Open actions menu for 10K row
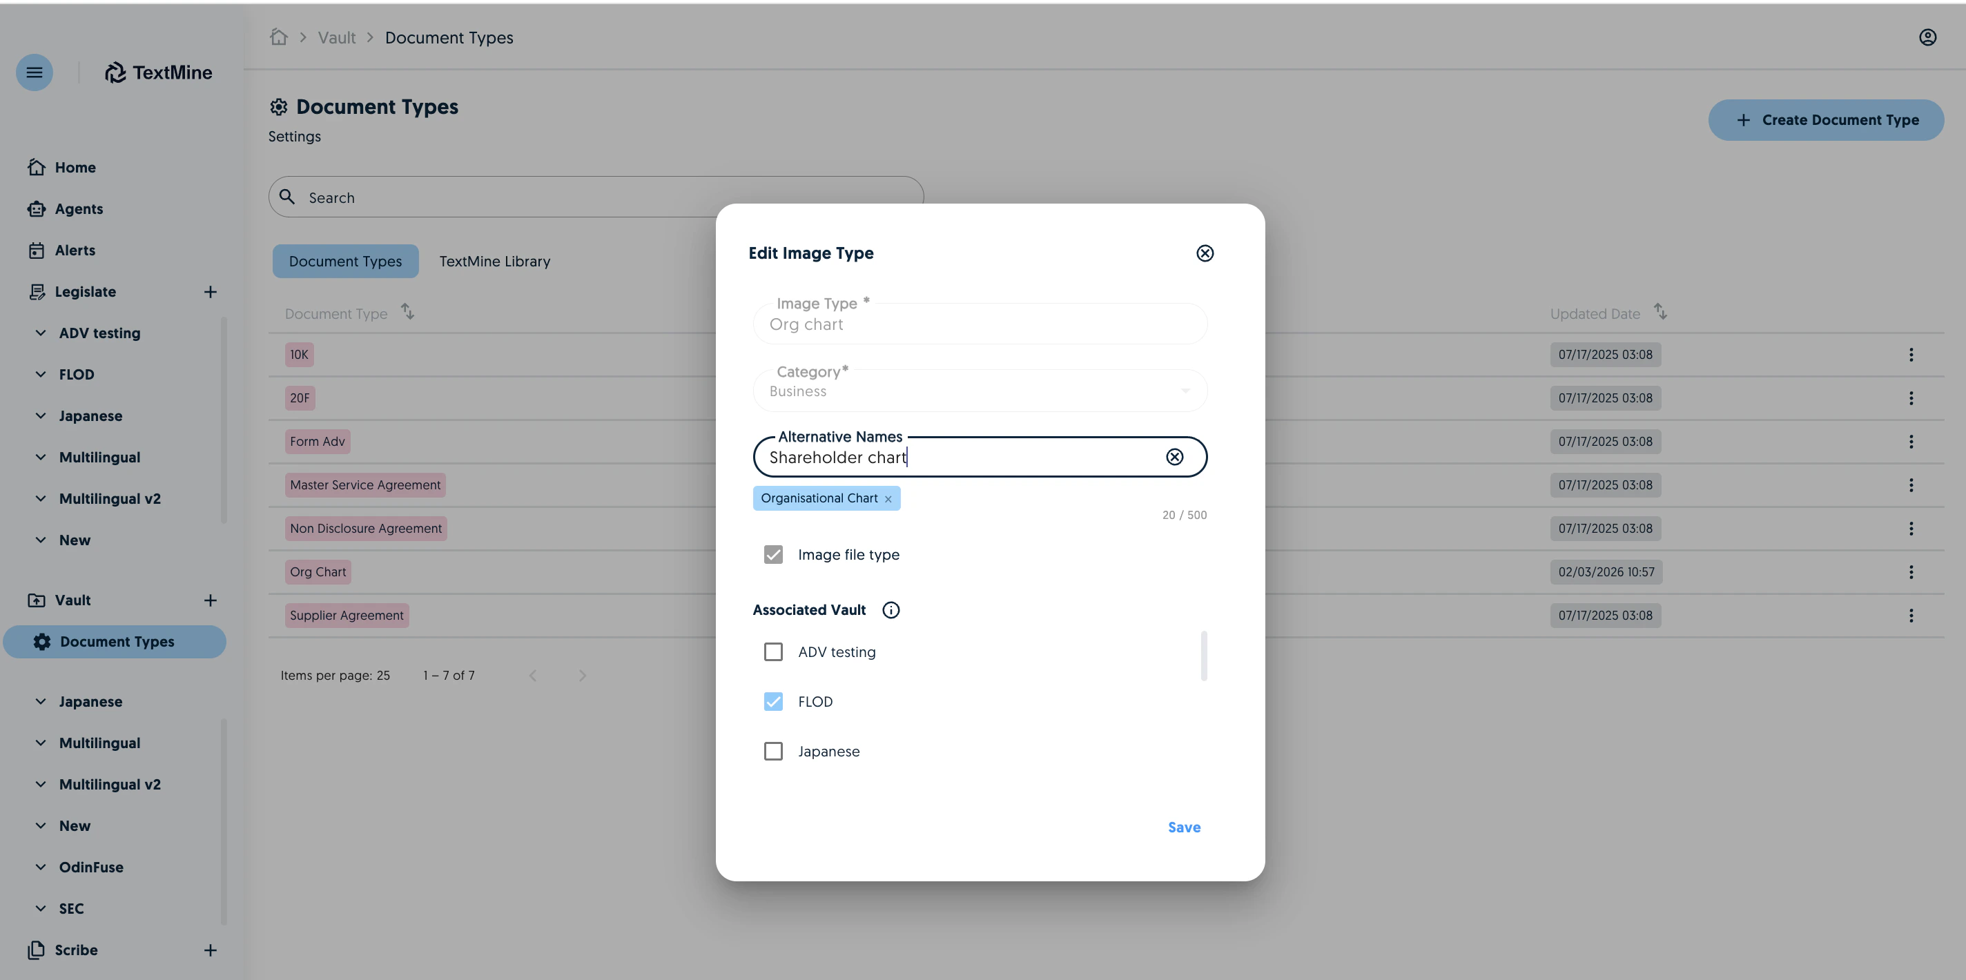This screenshot has height=980, width=1966. [1910, 354]
